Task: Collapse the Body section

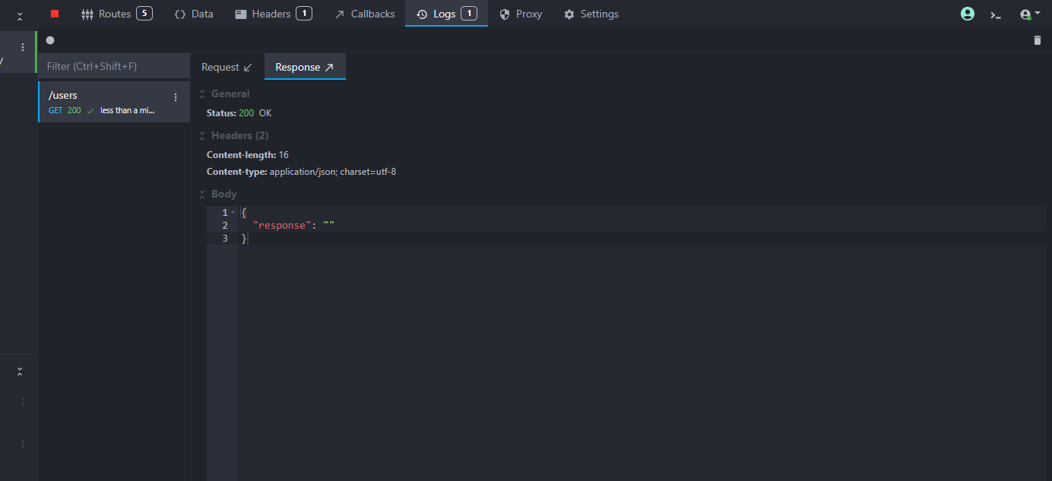Action: tap(202, 195)
